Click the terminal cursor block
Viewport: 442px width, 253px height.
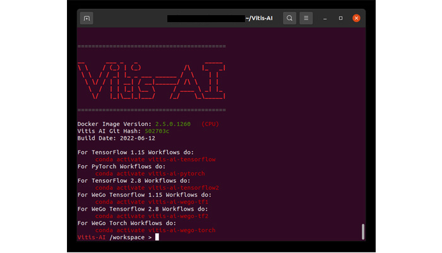click(x=157, y=237)
